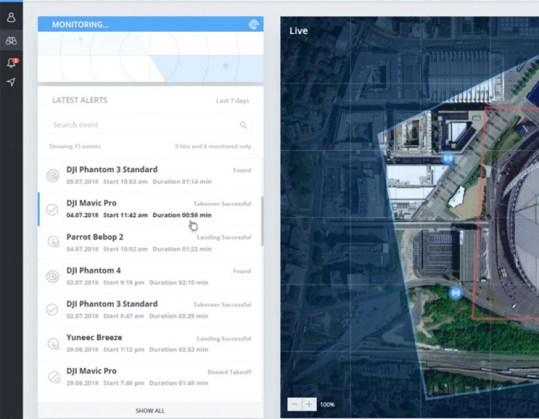Open the Last 7 days filter
Screen dimensions: 539x419
[233, 101]
